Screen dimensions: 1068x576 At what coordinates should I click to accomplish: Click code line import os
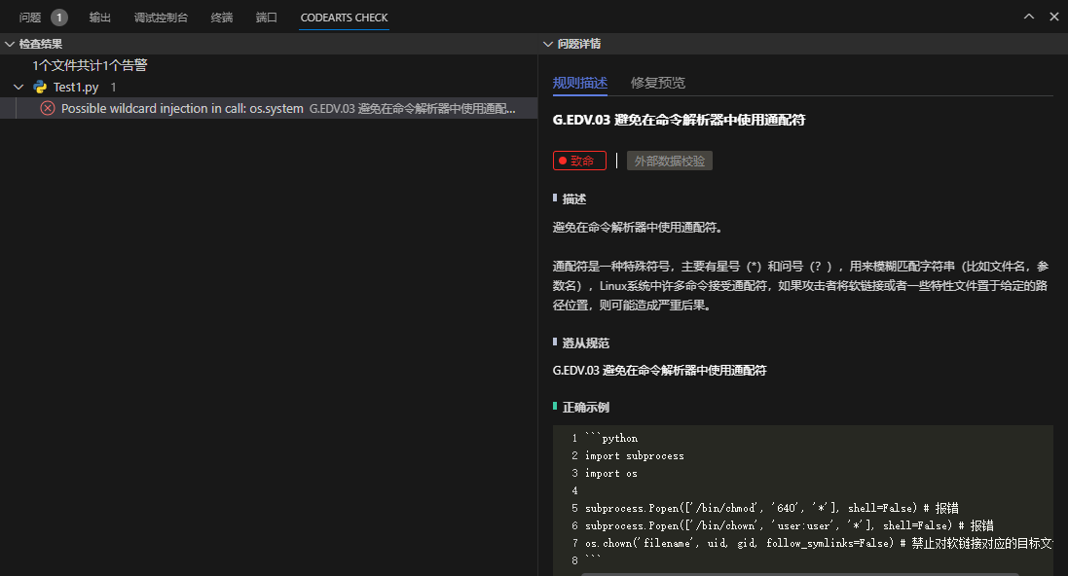pos(611,473)
